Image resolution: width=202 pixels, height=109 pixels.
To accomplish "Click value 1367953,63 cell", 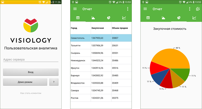I will click(x=101, y=38).
